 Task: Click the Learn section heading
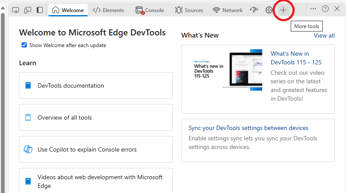28,63
